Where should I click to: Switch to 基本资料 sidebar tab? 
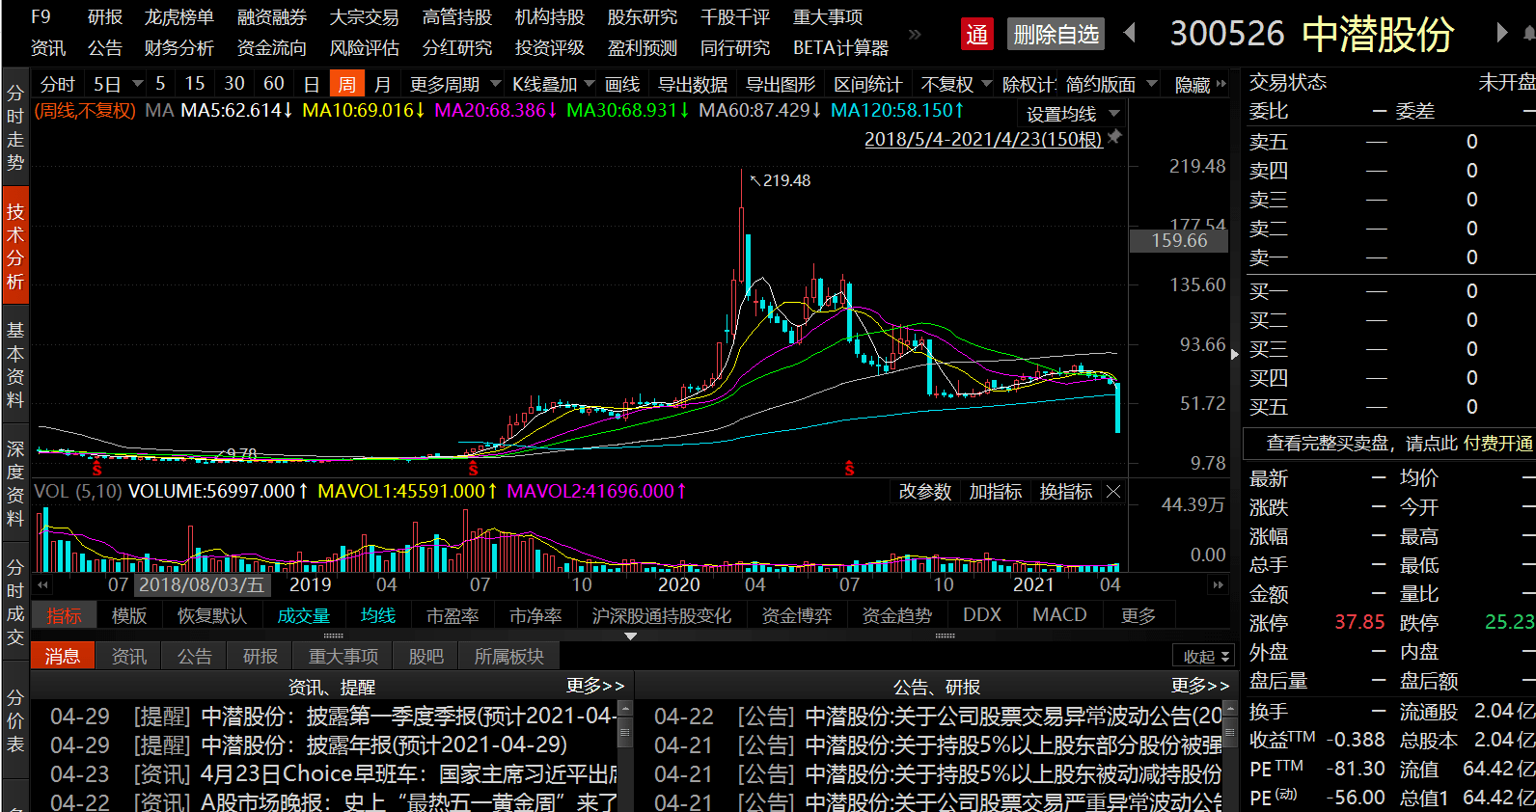coord(15,365)
